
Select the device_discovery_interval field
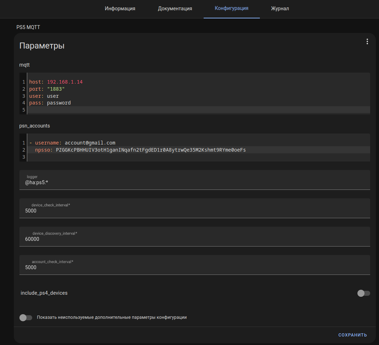tap(194, 239)
